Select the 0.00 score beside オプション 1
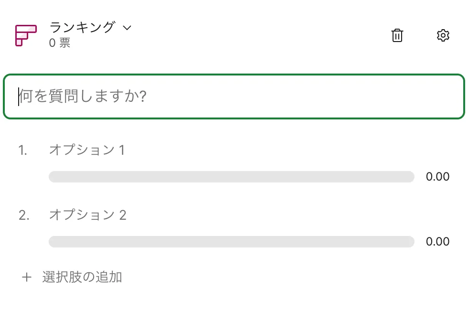 click(437, 177)
